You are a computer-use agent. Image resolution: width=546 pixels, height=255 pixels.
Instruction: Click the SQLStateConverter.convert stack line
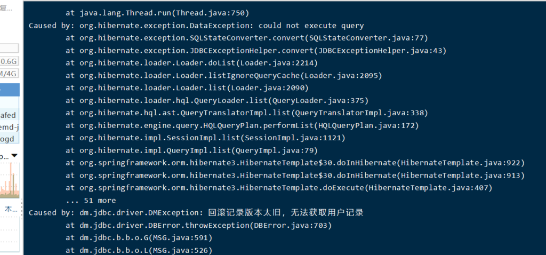pyautogui.click(x=247, y=38)
